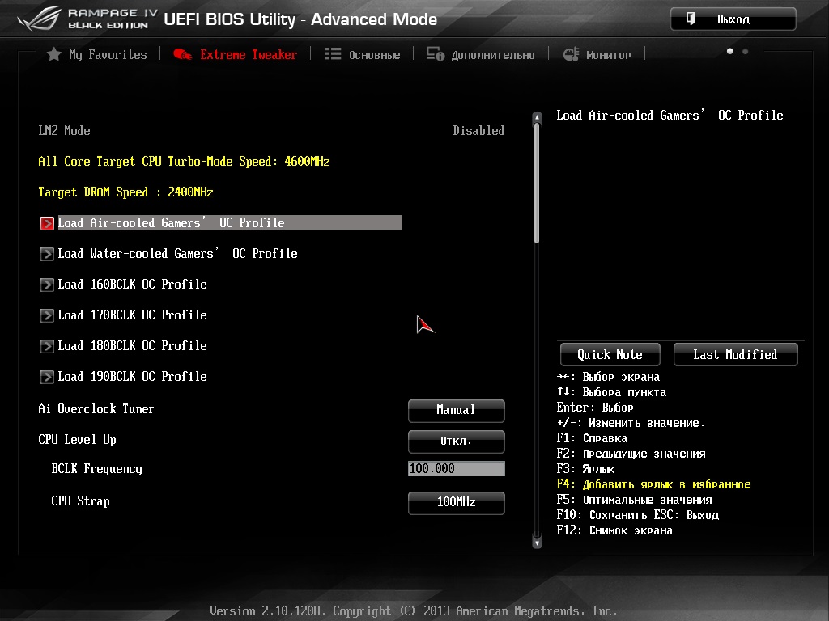The height and width of the screenshot is (621, 829).
Task: Click the list icon beside Основные
Action: pyautogui.click(x=333, y=54)
